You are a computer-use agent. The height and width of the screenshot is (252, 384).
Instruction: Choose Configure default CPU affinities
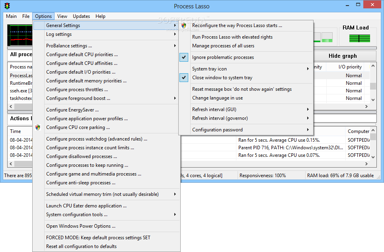(106, 63)
